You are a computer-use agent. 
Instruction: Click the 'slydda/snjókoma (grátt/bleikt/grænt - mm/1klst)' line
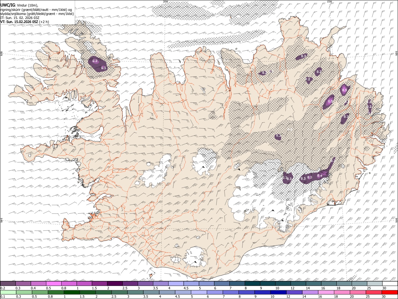click(x=37, y=14)
